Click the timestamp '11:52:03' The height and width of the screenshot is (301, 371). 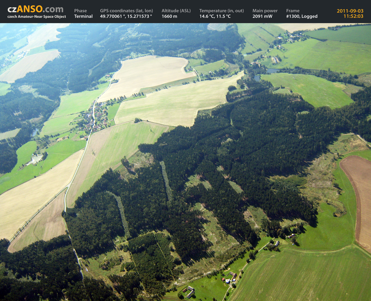coord(353,16)
